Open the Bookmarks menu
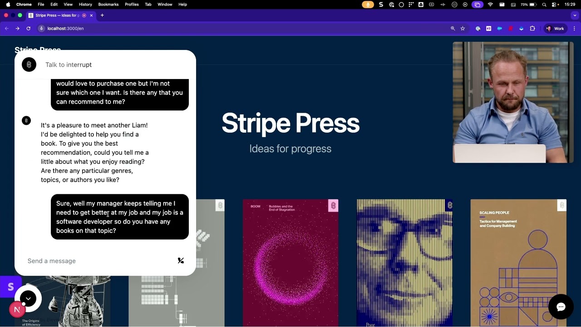Image resolution: width=581 pixels, height=327 pixels. pos(108,4)
